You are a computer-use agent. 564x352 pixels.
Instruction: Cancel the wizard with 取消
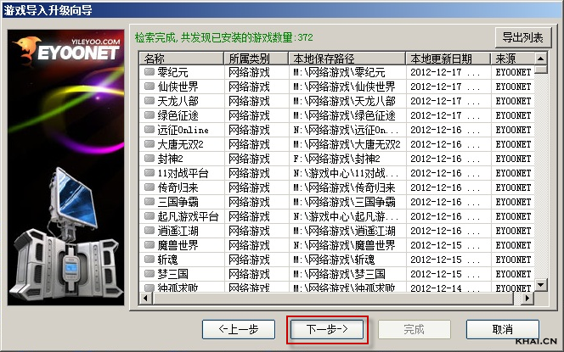click(502, 328)
